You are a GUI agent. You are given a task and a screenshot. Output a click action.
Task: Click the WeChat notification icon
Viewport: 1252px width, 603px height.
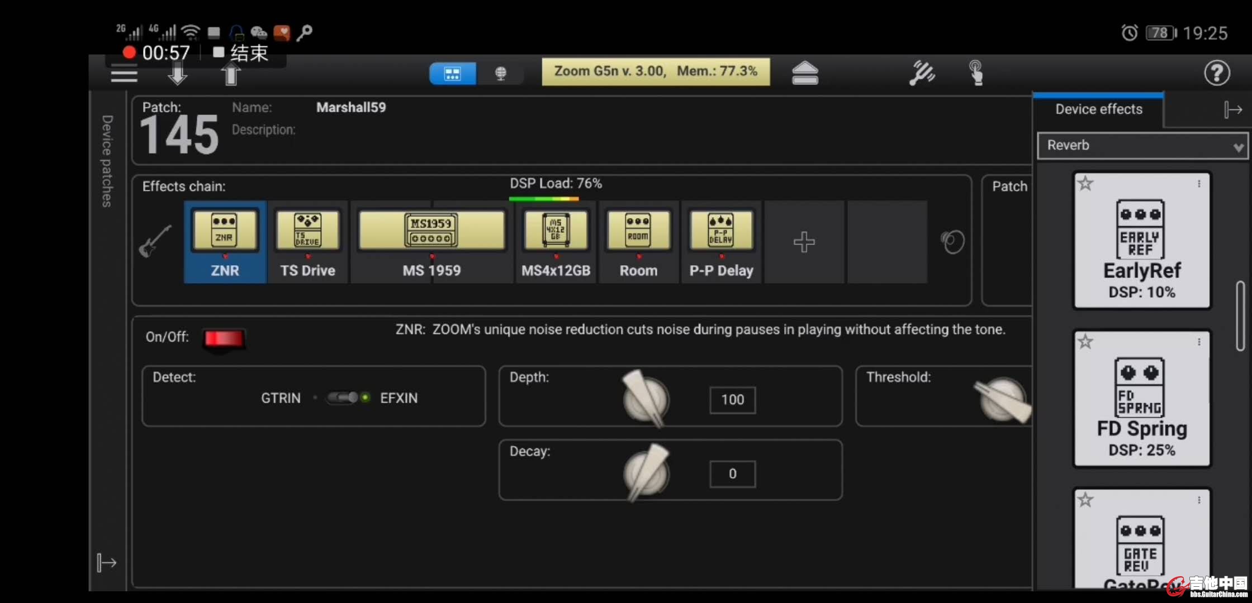pyautogui.click(x=258, y=33)
